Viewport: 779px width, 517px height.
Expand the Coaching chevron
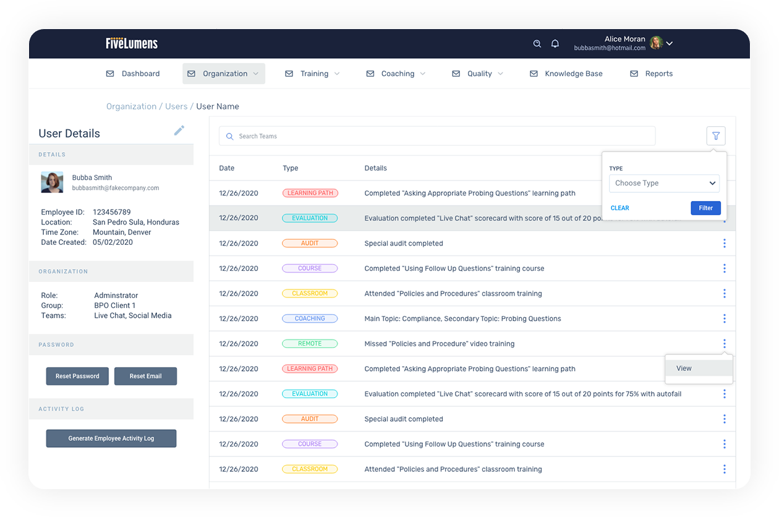point(423,74)
